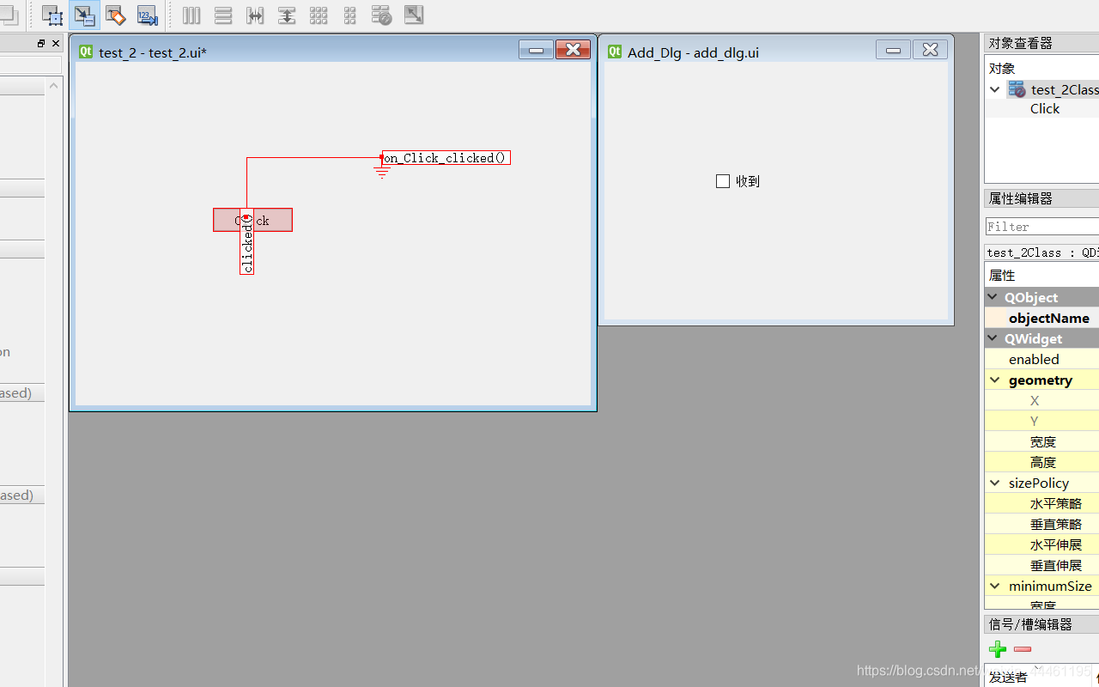Image resolution: width=1099 pixels, height=687 pixels.
Task: Select the Edit Widgets mode icon
Action: (x=52, y=15)
